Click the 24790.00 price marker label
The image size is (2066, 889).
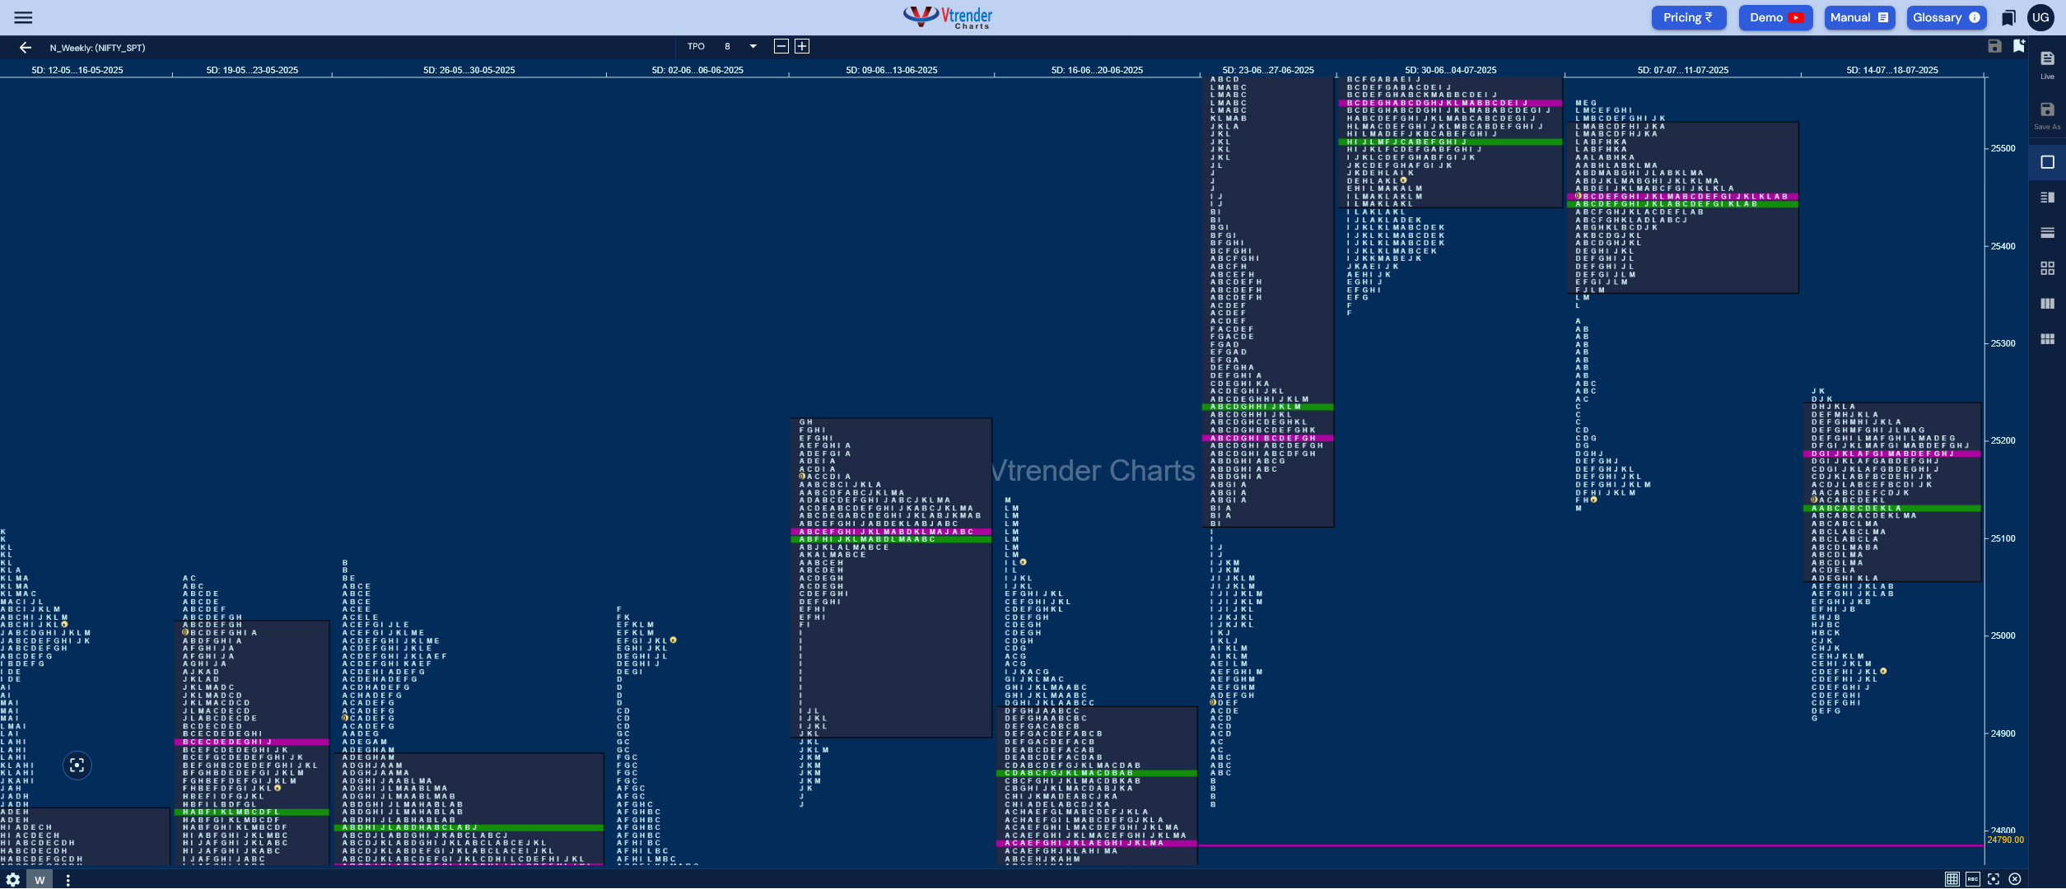point(2006,840)
